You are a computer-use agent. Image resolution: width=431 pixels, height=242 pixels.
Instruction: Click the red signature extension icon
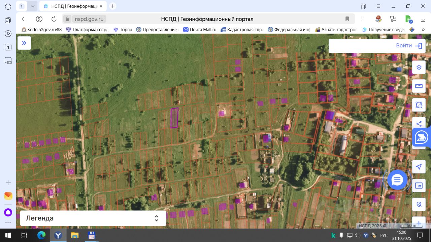tap(378, 19)
